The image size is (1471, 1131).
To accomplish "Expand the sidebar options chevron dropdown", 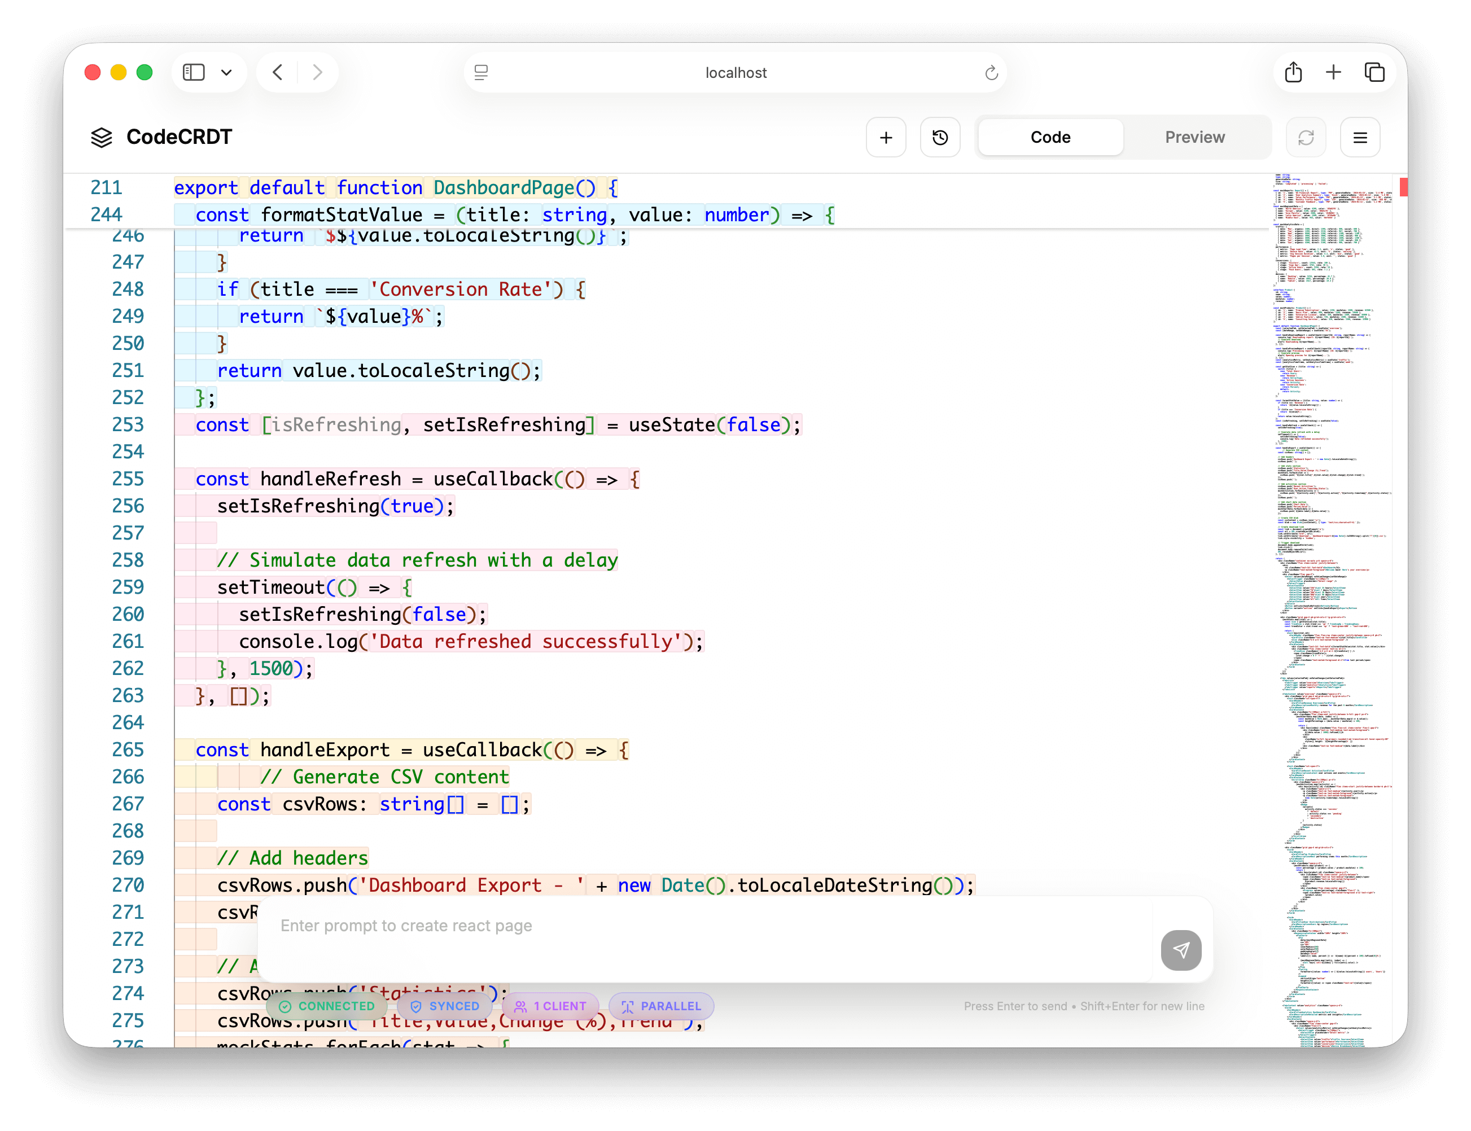I will pyautogui.click(x=227, y=72).
